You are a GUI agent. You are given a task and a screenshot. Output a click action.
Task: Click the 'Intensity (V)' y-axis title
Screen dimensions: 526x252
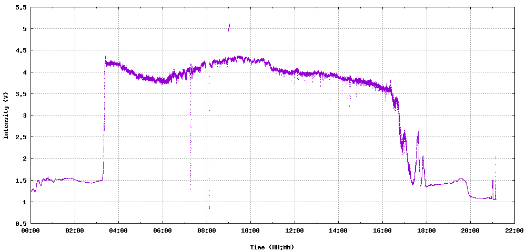(5, 115)
